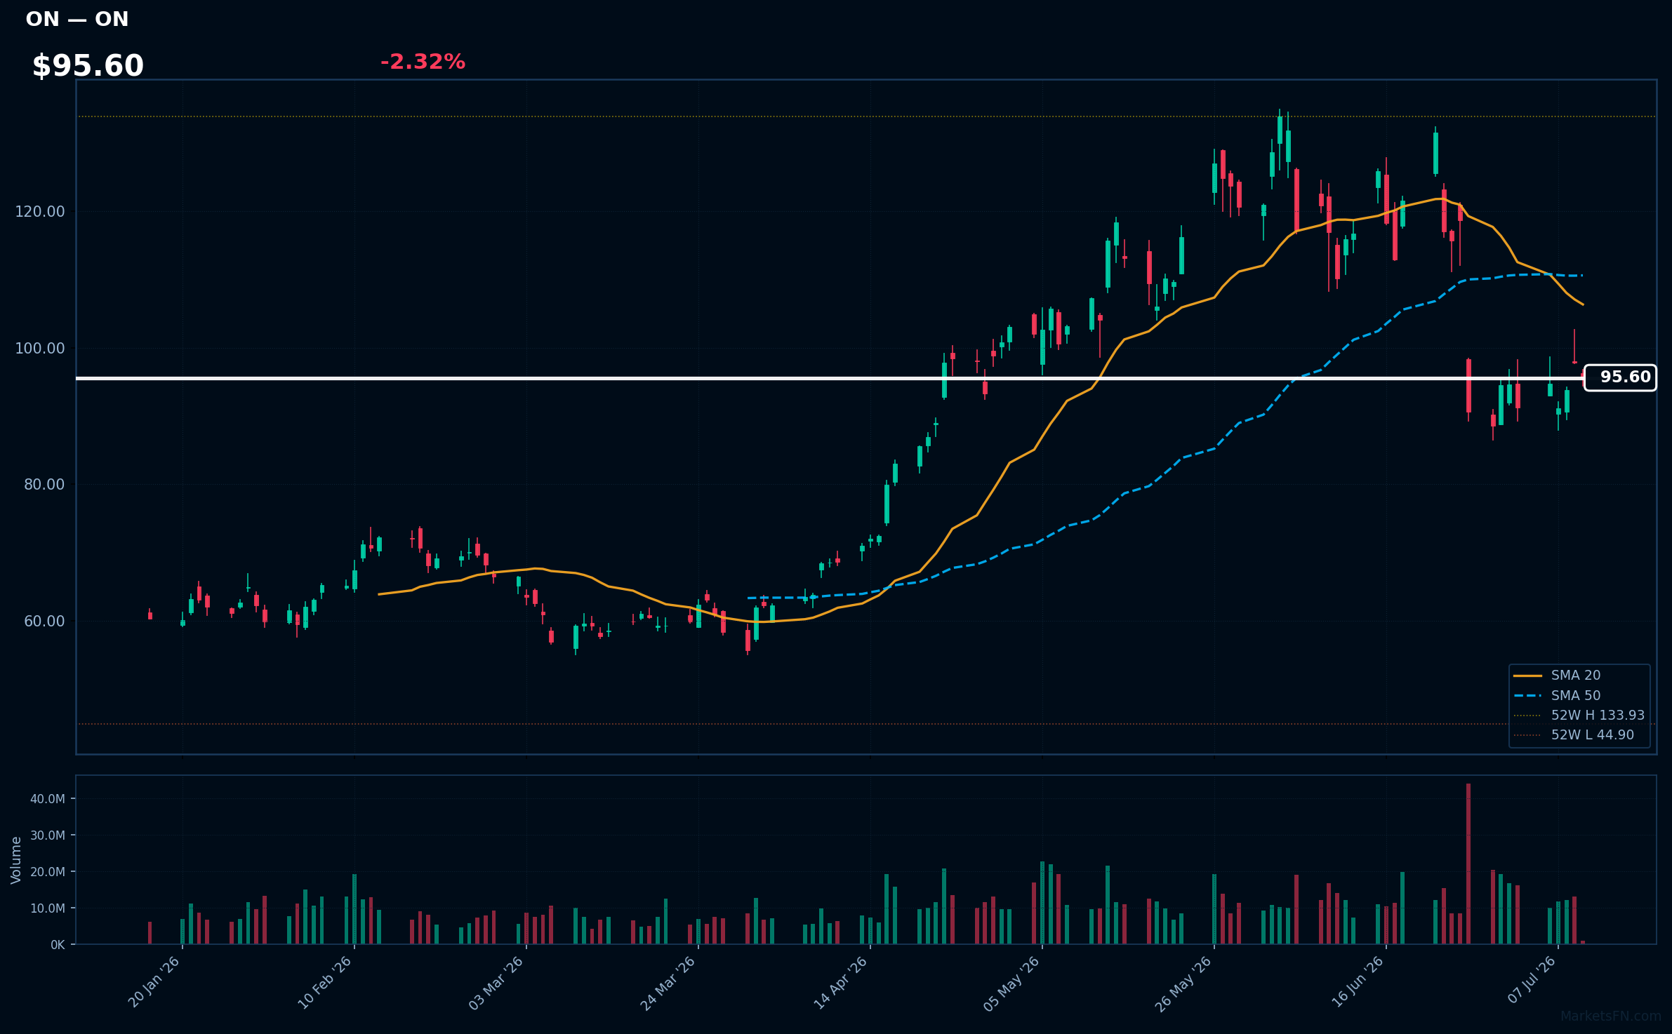Click the 120.00 price axis label
This screenshot has height=1034, width=1672.
click(40, 211)
